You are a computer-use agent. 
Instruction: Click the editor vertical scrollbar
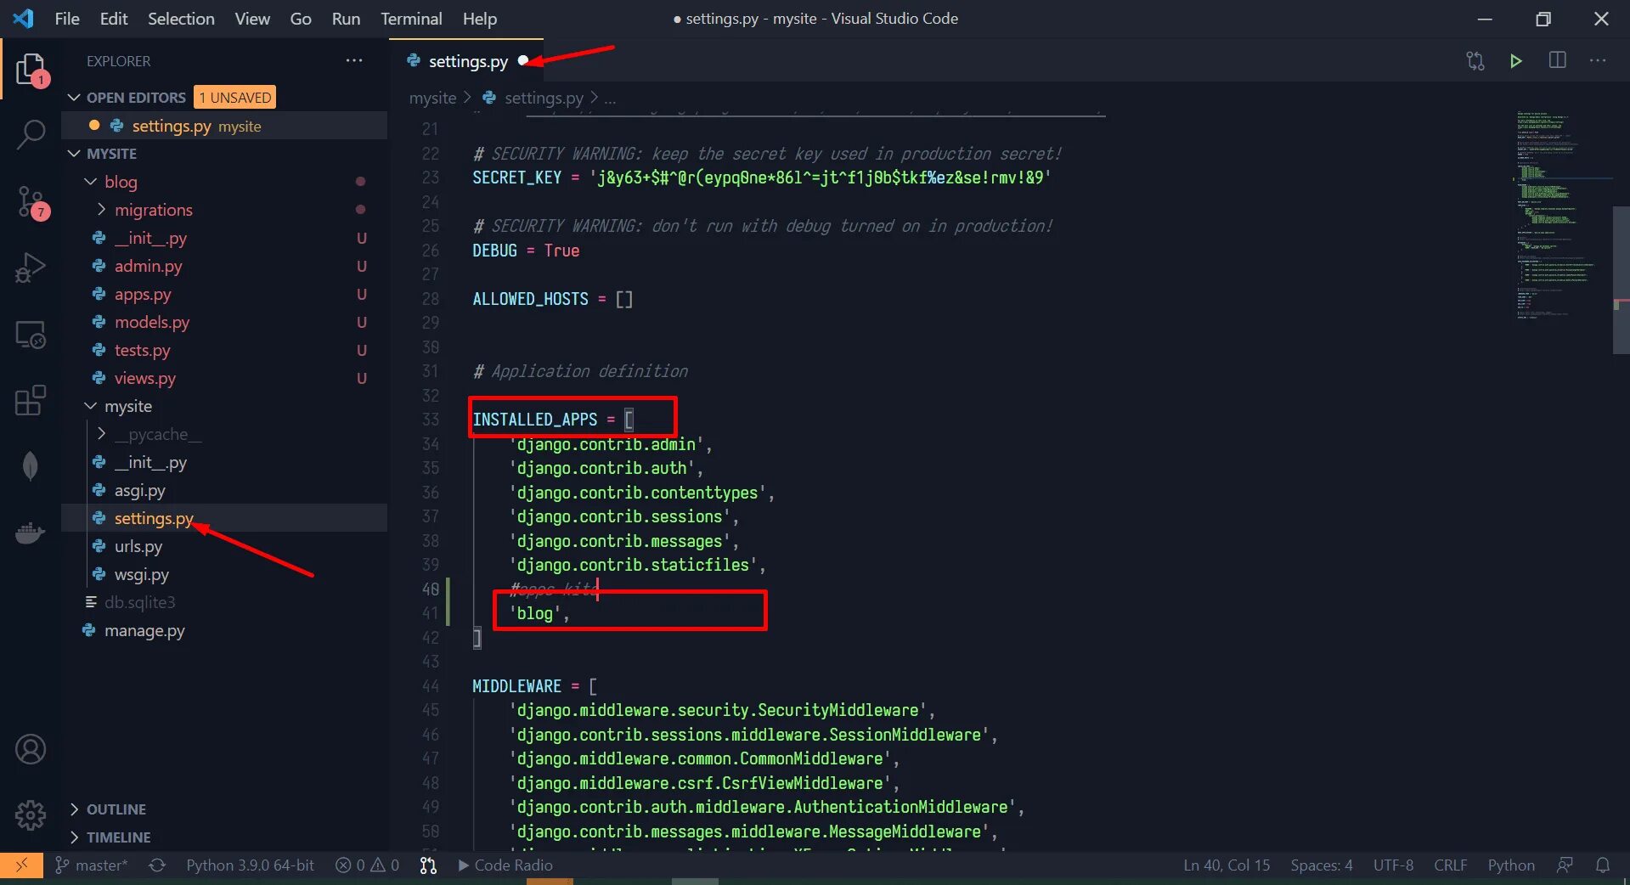click(1621, 280)
